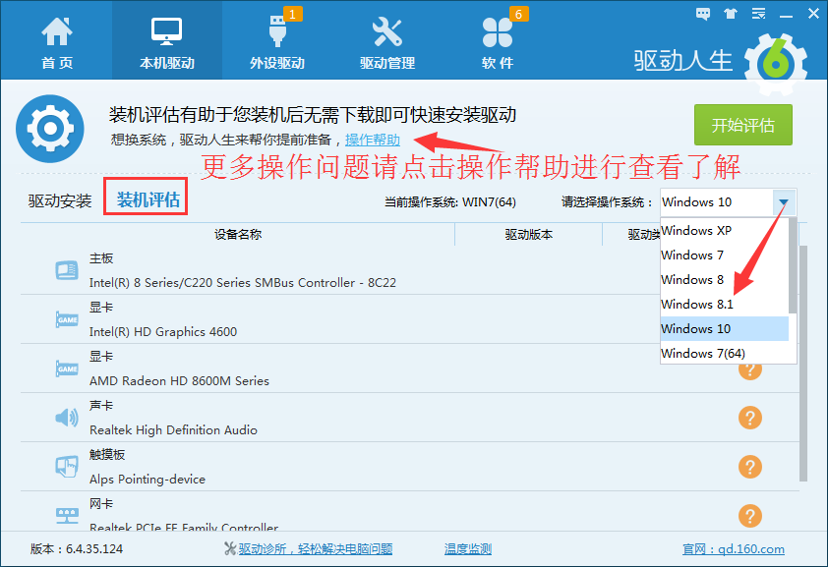Click the 6 badge on 软件
This screenshot has height=567, width=828.
518,14
